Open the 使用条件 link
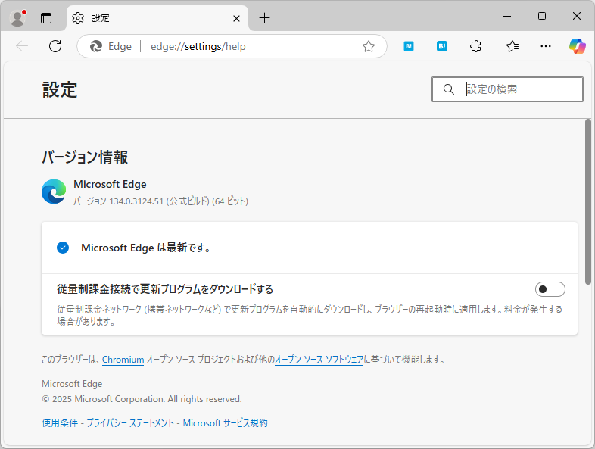Screen dimensions: 595x449 pyautogui.click(x=60, y=422)
